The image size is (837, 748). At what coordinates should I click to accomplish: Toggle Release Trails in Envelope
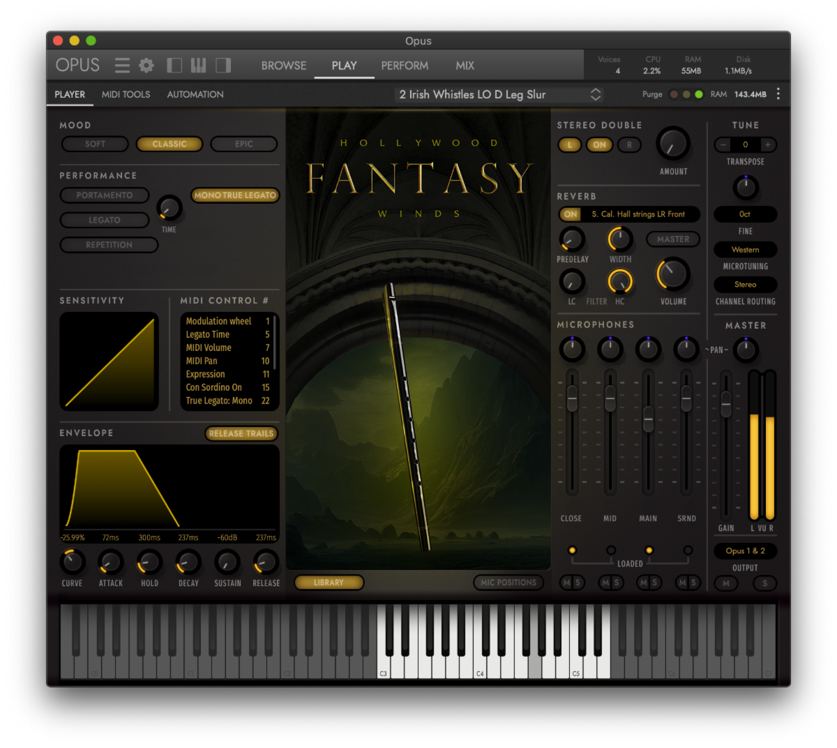(x=241, y=433)
